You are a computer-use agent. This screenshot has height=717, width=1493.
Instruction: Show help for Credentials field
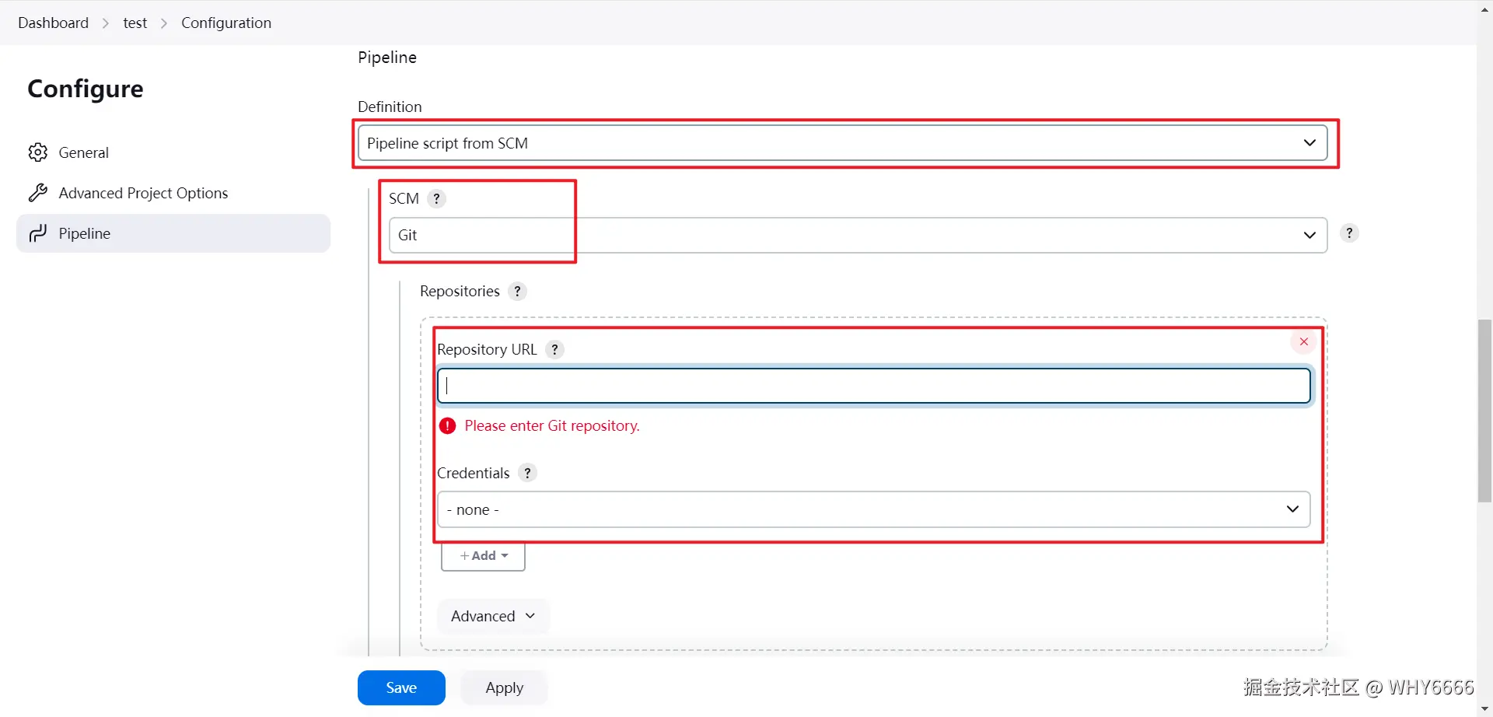pos(527,473)
